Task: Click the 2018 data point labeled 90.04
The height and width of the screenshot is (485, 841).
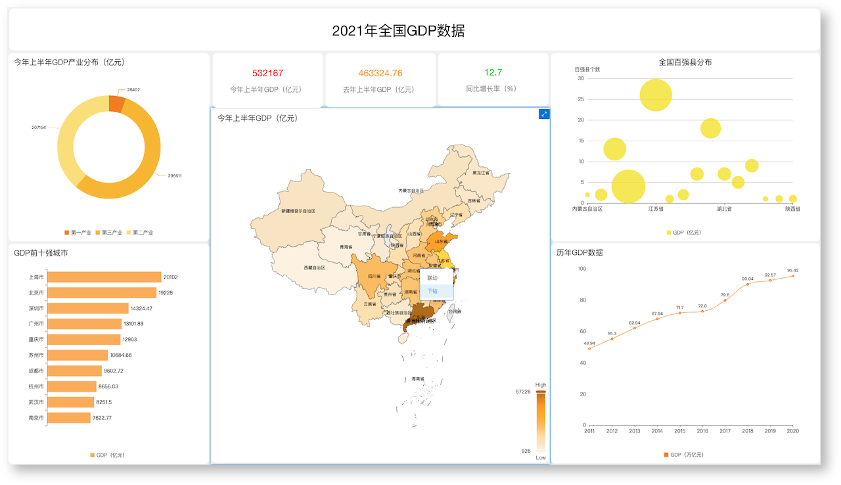Action: point(748,284)
